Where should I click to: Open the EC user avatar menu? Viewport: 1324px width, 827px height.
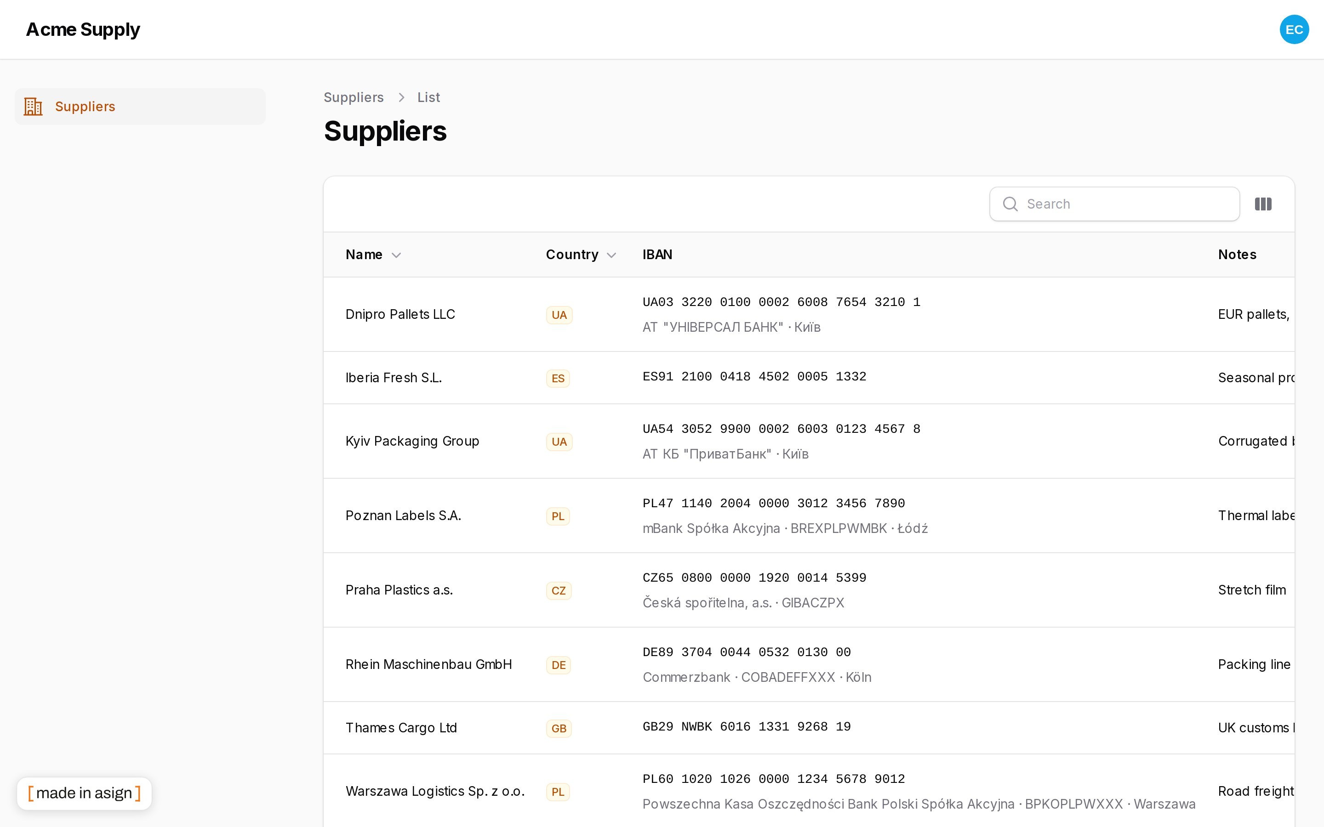pos(1294,29)
